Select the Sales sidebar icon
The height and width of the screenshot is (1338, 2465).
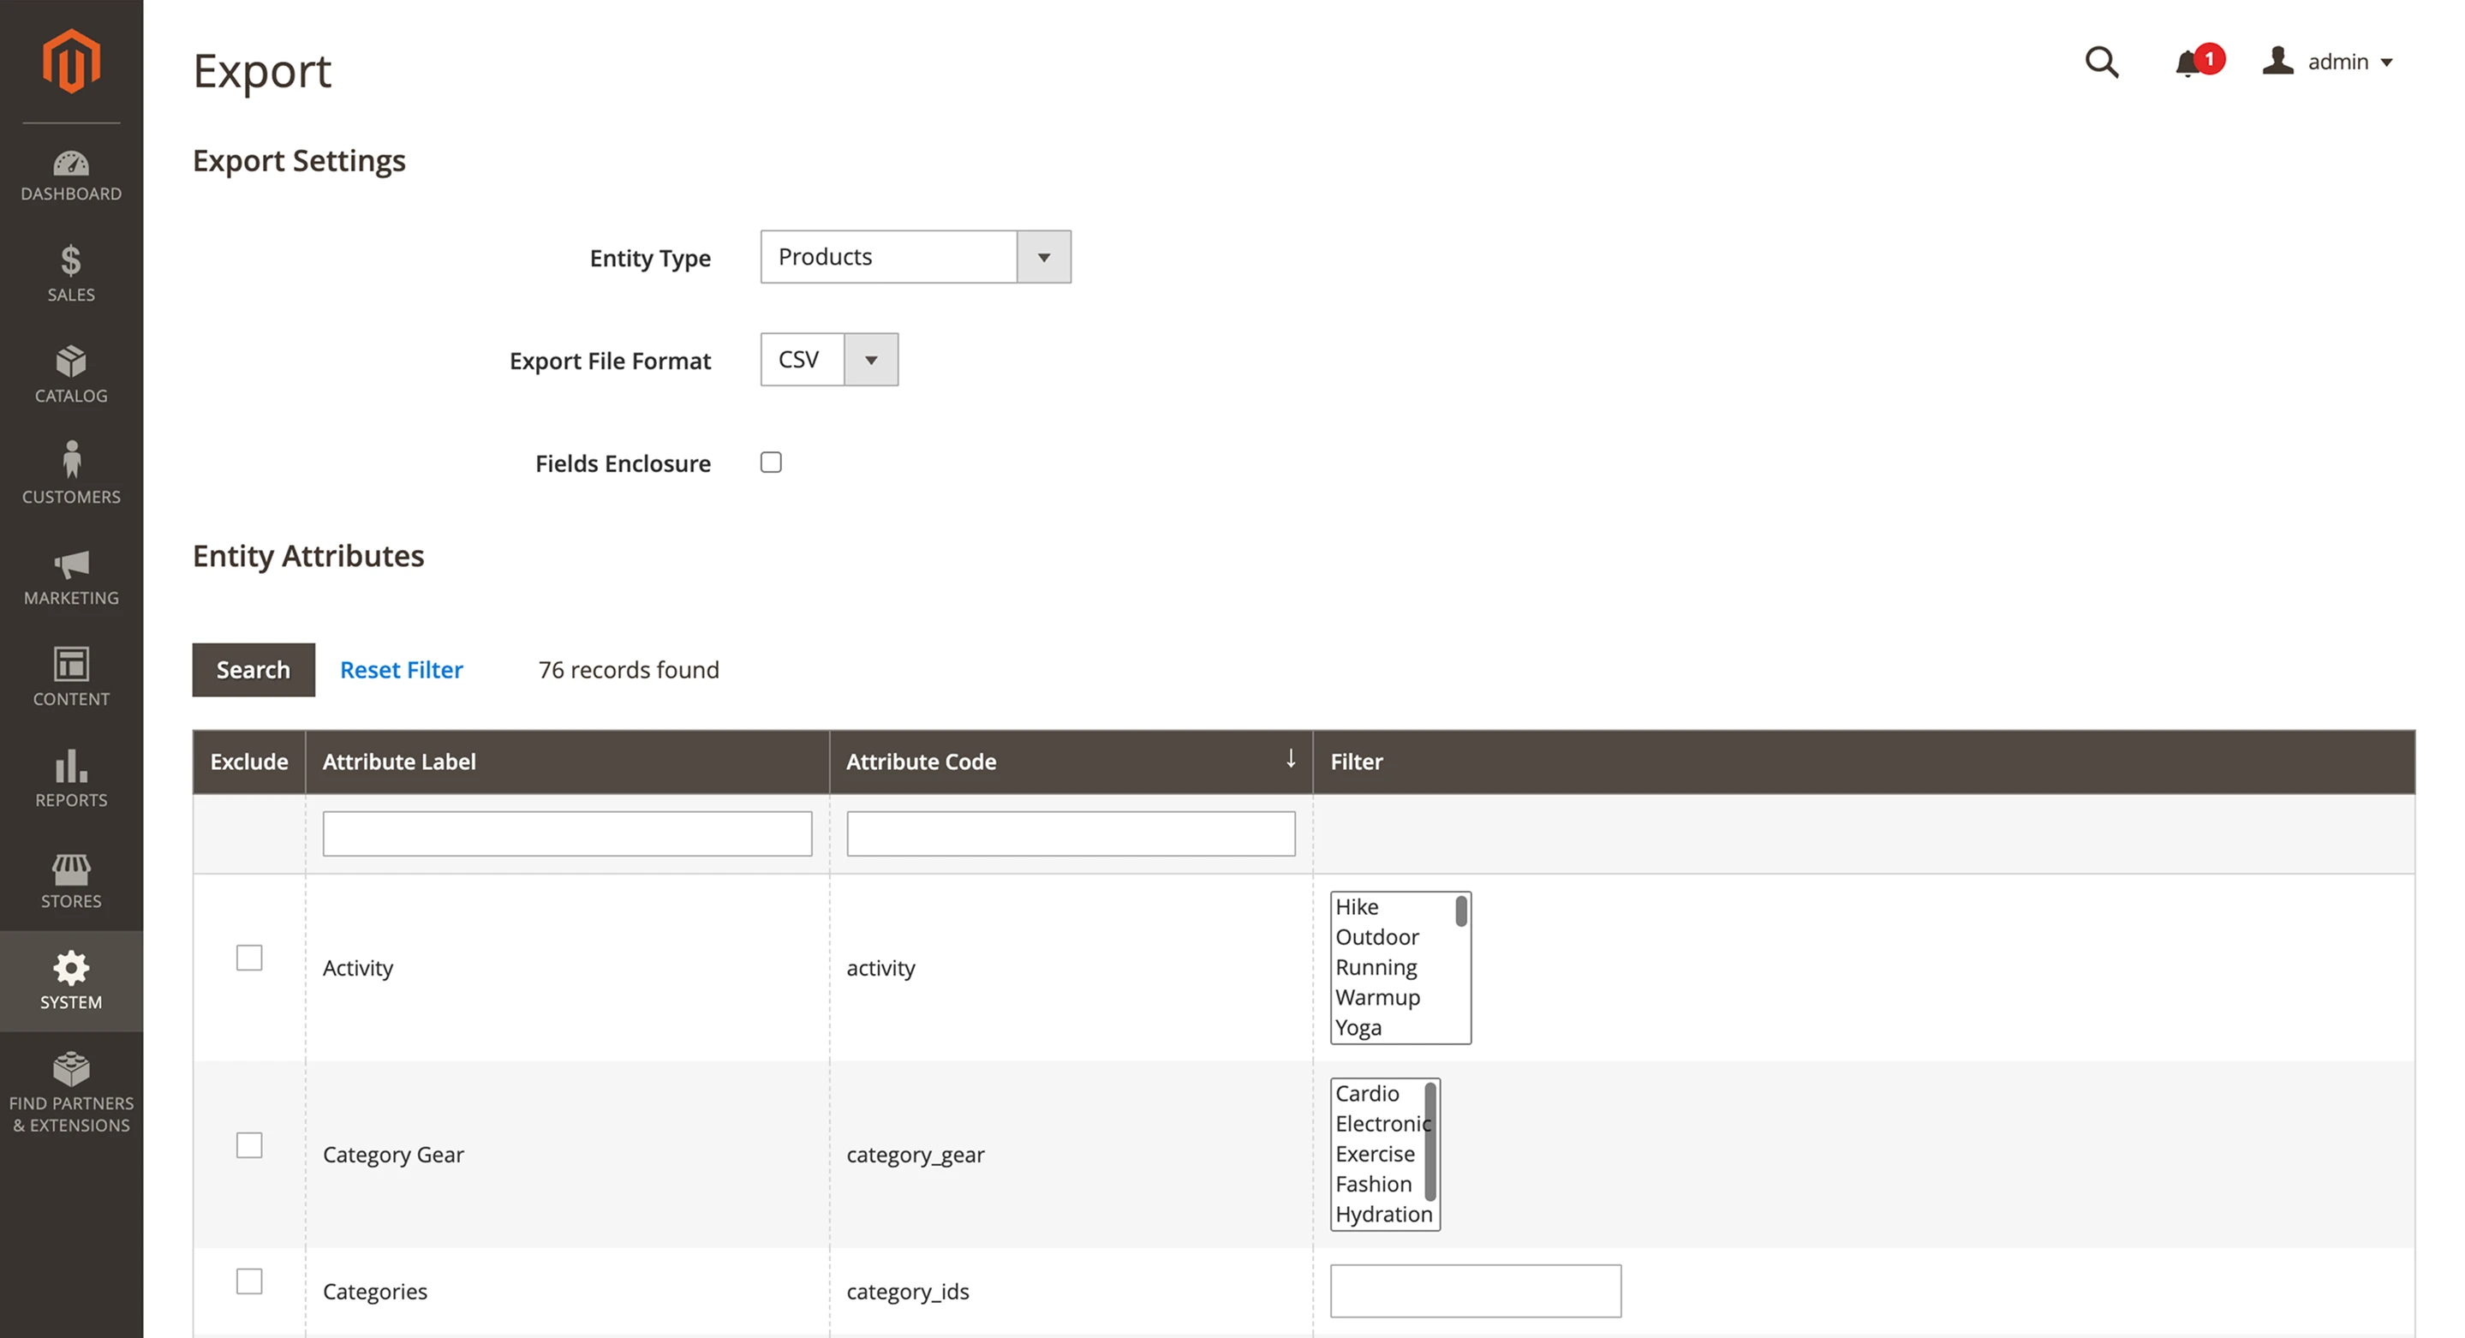point(71,275)
